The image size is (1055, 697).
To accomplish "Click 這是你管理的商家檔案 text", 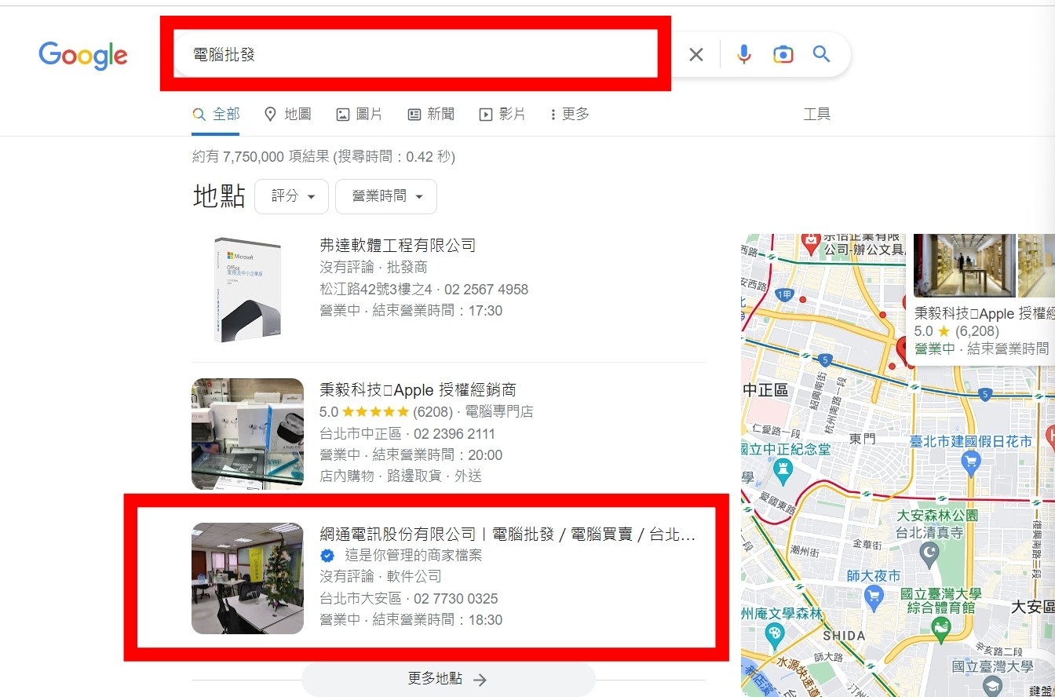I will (x=413, y=556).
